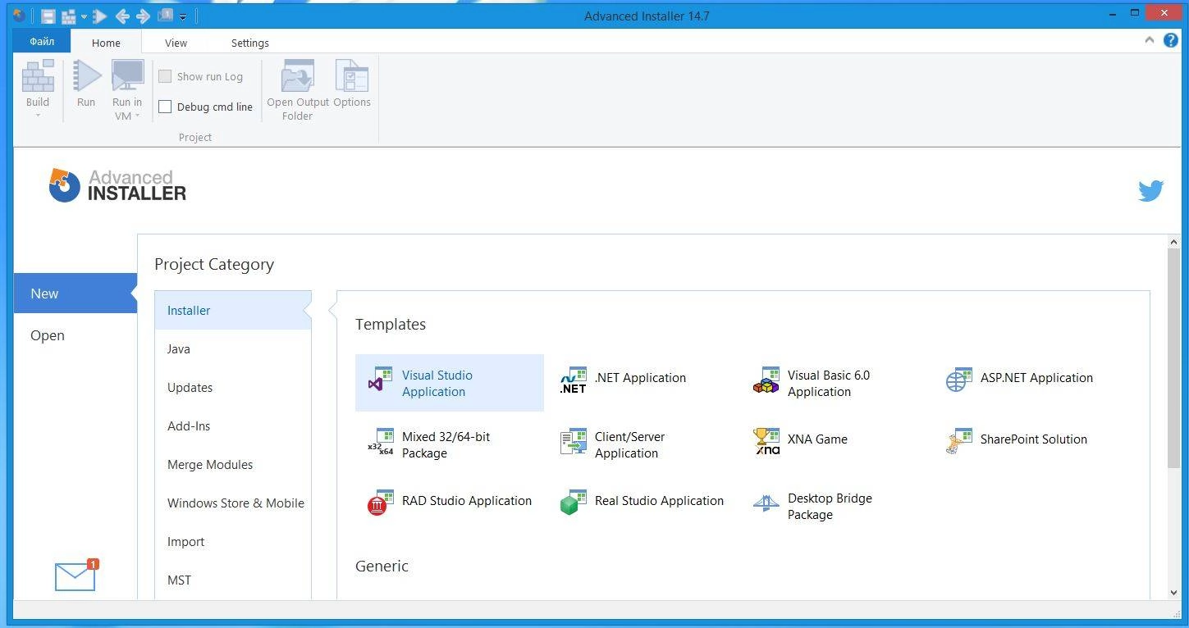
Task: Click the vertical scrollbar thumb
Action: coord(1173,357)
